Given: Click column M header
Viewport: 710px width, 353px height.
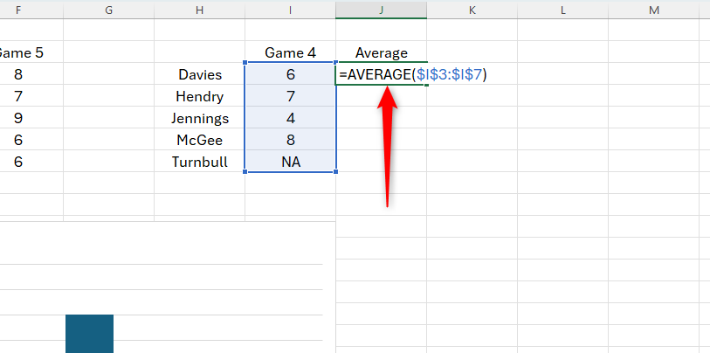Looking at the screenshot, I should coord(653,10).
